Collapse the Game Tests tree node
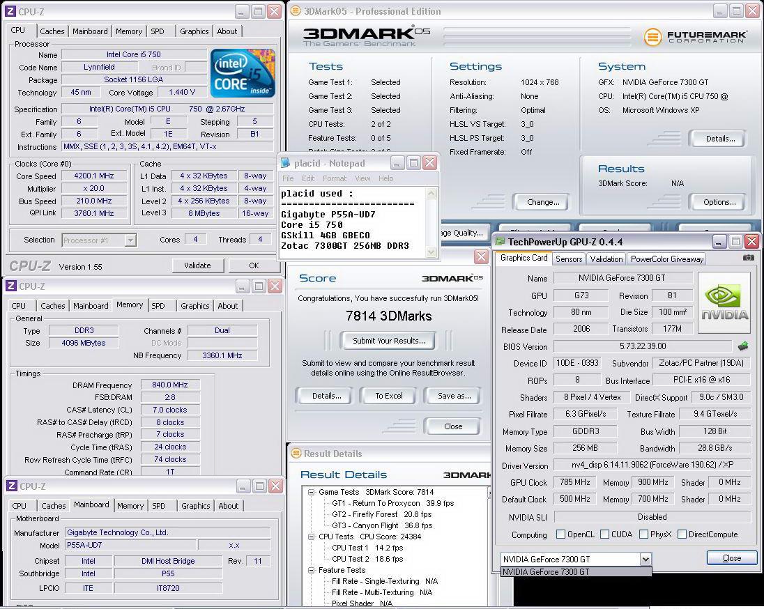The height and width of the screenshot is (609, 764). click(x=311, y=492)
